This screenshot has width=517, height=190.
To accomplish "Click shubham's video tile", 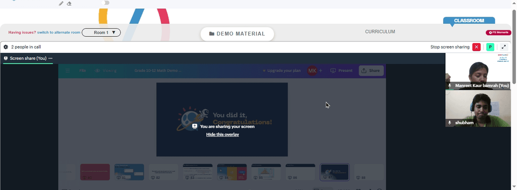I will pyautogui.click(x=478, y=108).
